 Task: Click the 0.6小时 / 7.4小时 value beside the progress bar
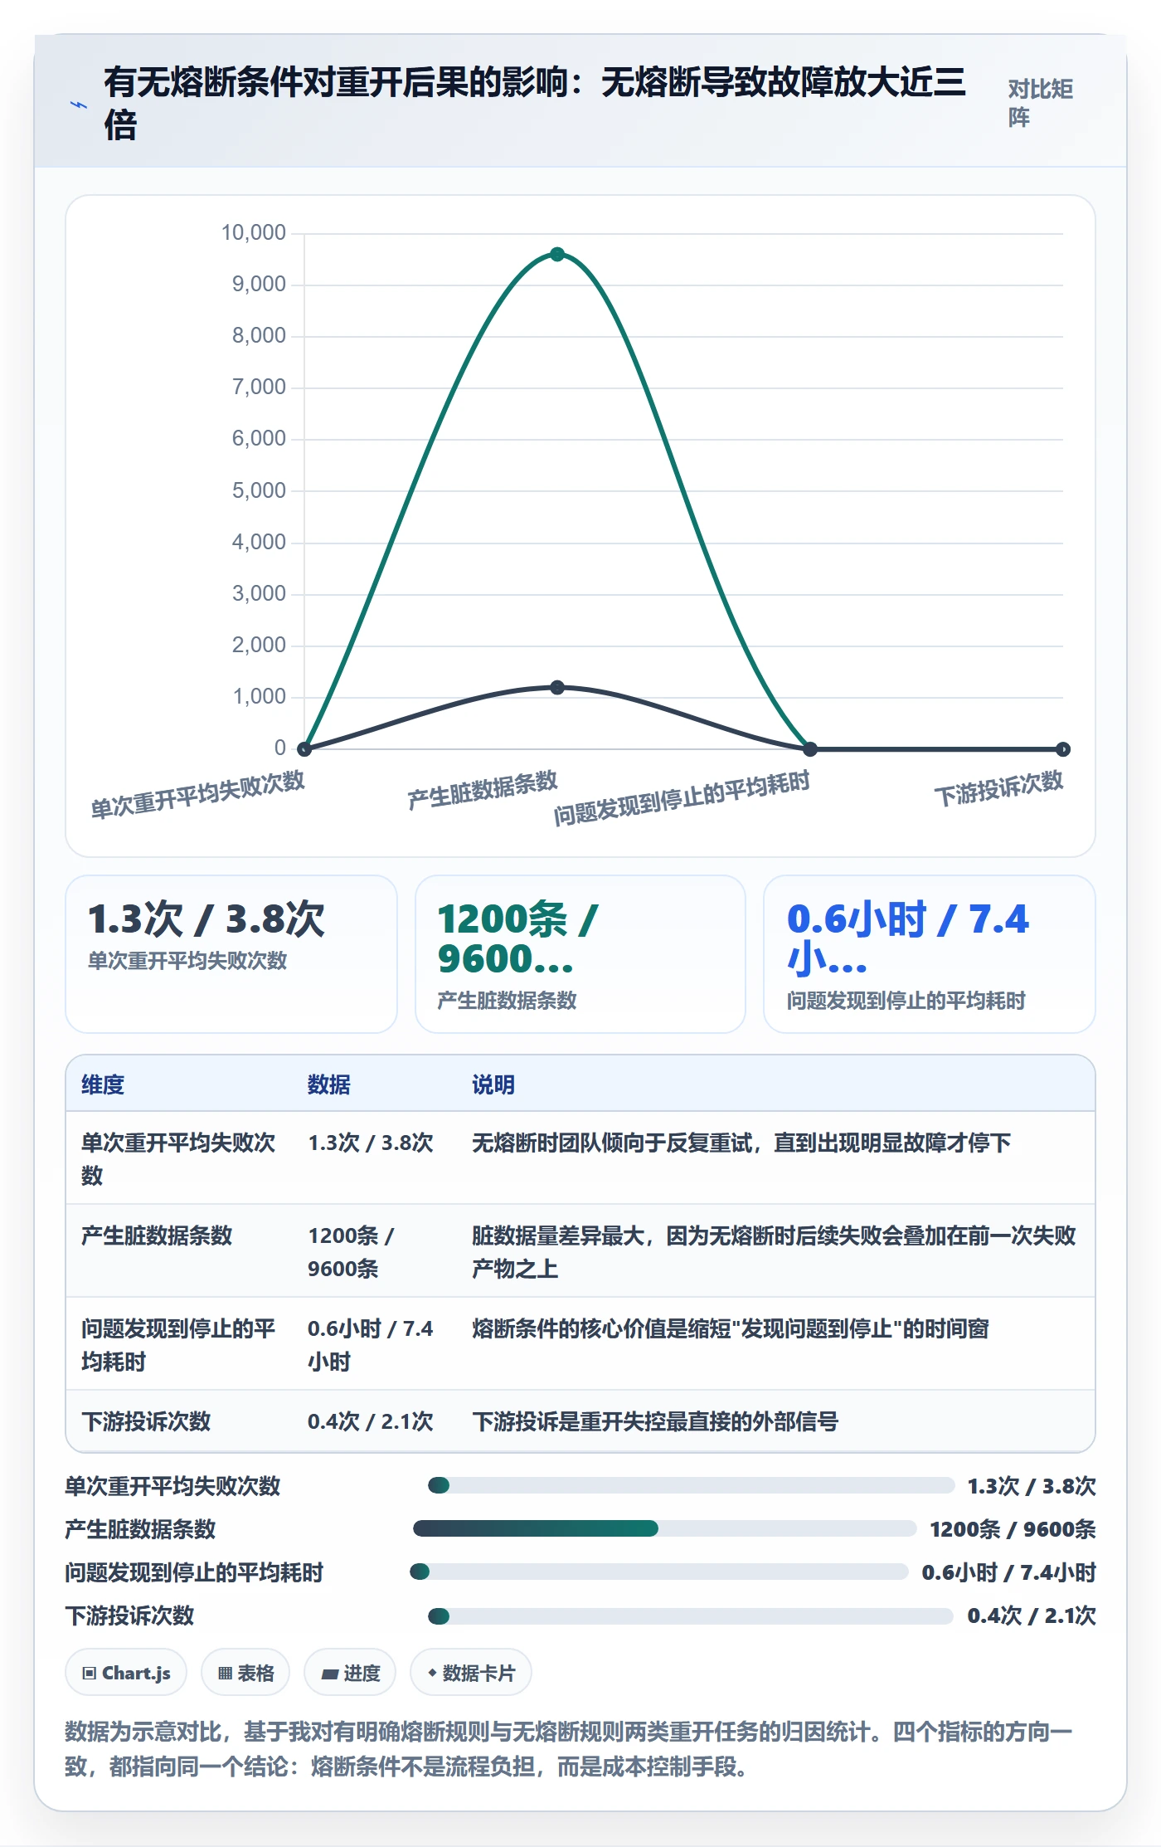(x=1009, y=1572)
